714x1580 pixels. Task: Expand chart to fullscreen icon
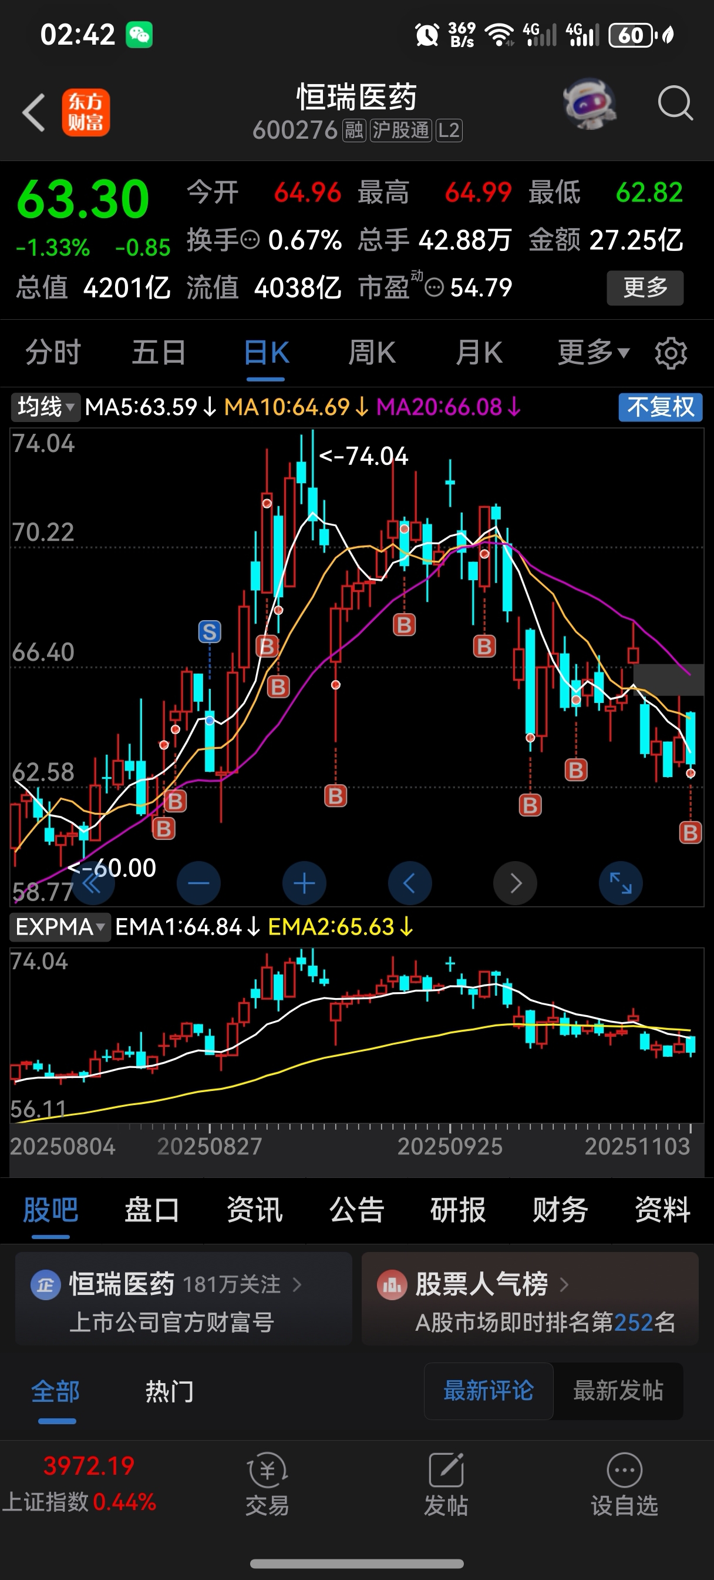coord(621,883)
